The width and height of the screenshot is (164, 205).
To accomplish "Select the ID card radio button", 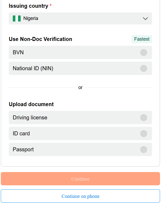I will coord(144,133).
